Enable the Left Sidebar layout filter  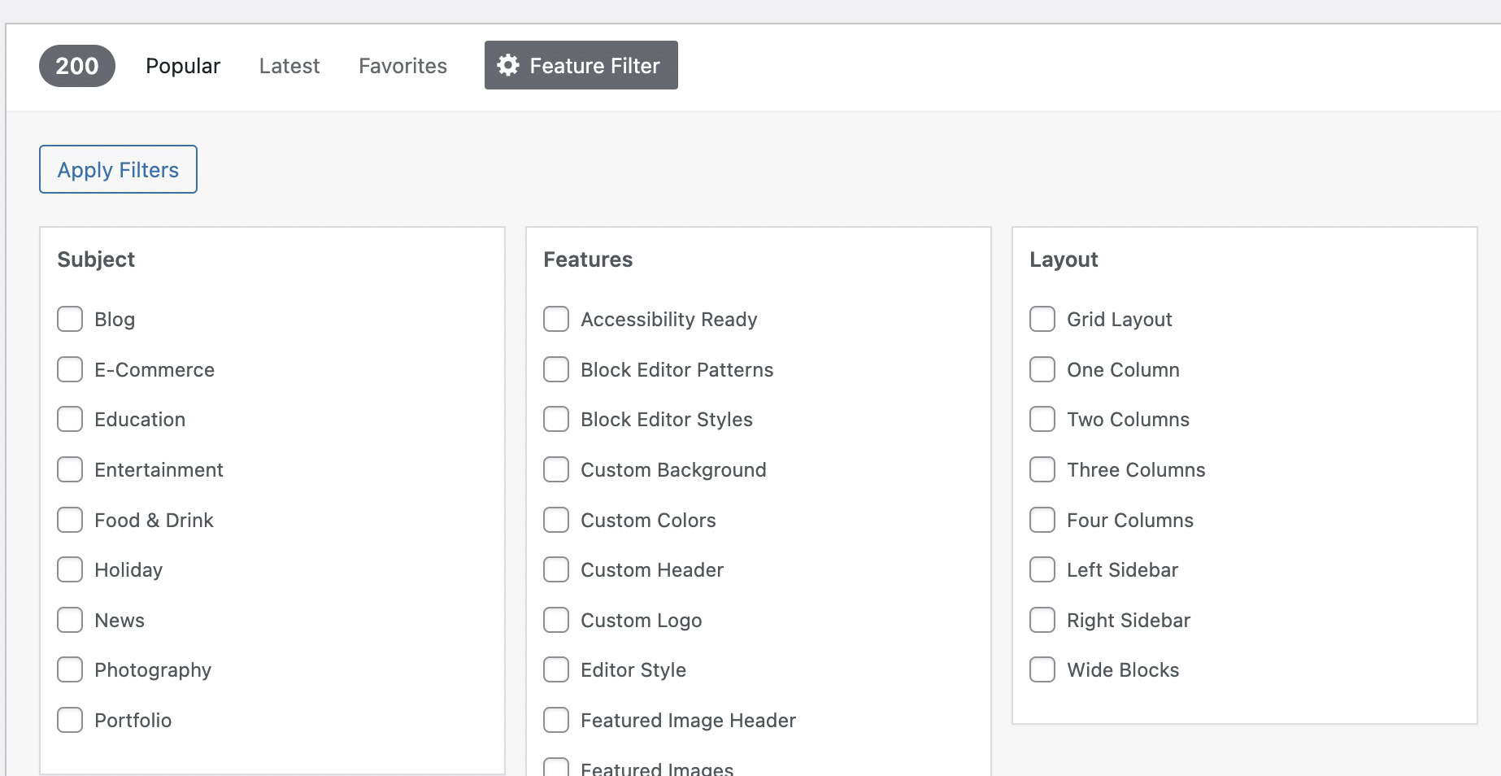point(1042,569)
